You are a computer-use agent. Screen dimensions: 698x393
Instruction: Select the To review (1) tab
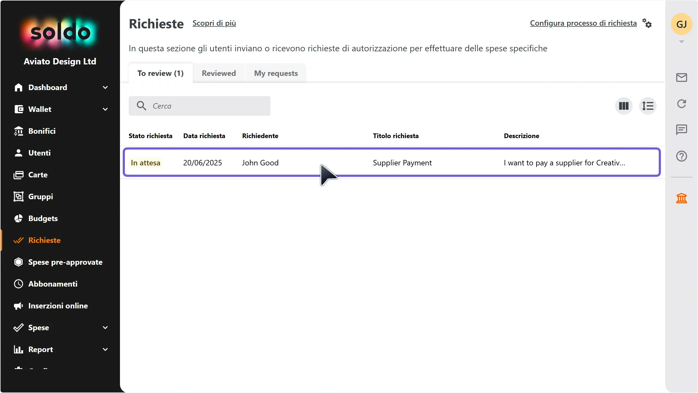click(161, 73)
